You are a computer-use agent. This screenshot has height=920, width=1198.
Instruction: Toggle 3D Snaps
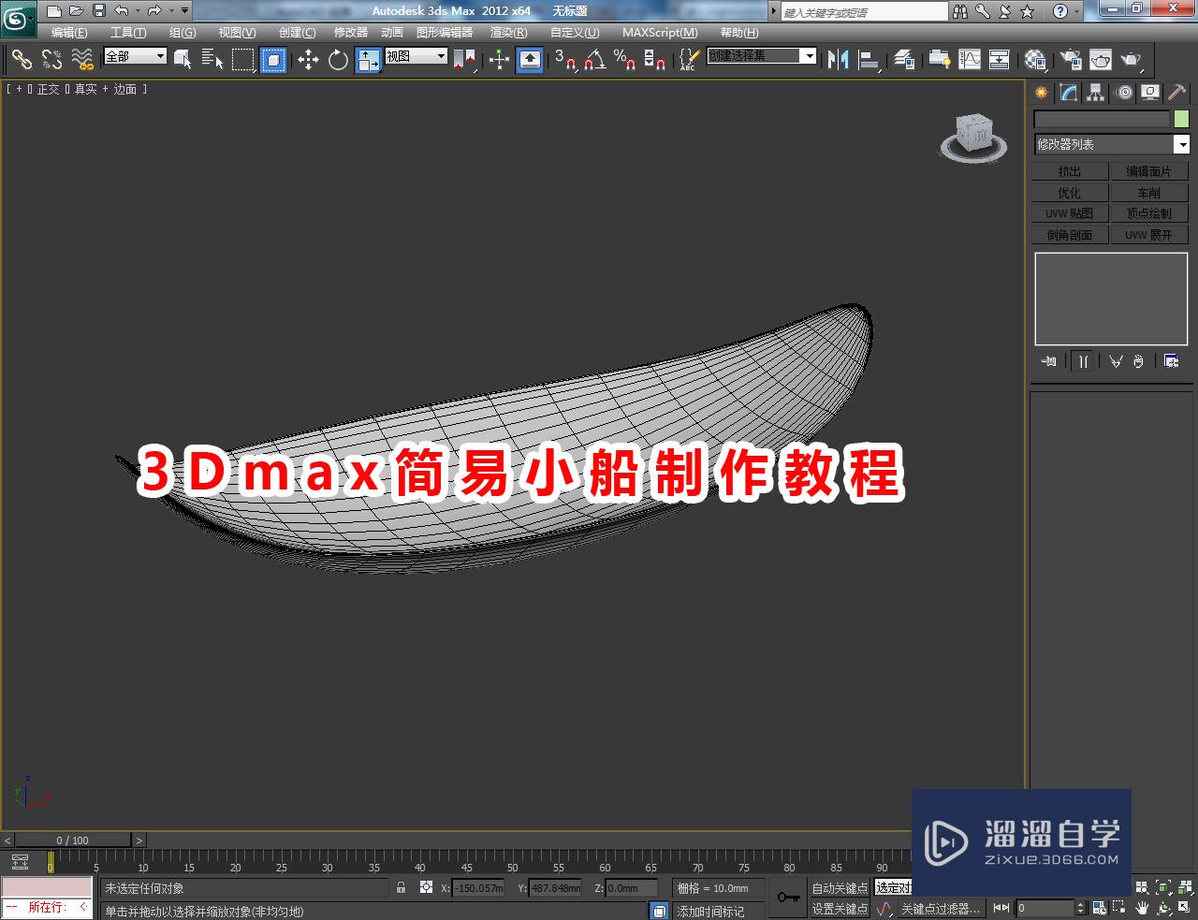coord(565,60)
